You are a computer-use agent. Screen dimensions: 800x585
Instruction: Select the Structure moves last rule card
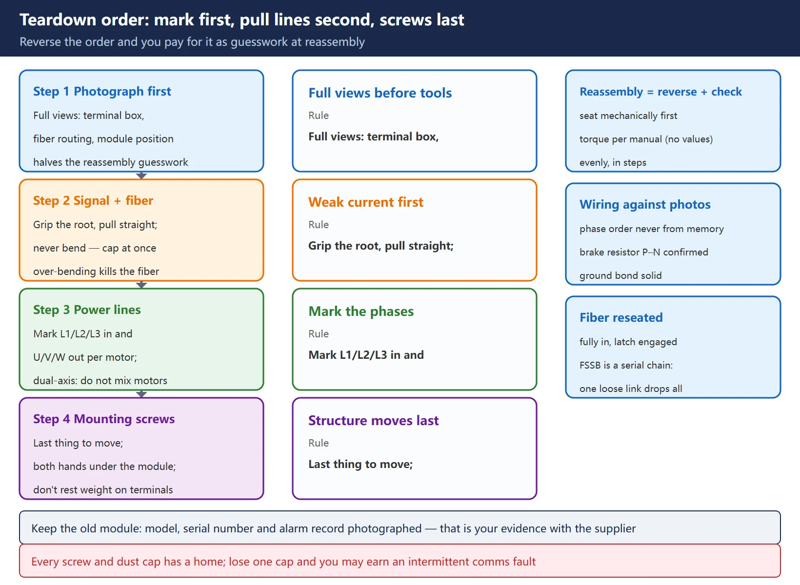click(415, 448)
